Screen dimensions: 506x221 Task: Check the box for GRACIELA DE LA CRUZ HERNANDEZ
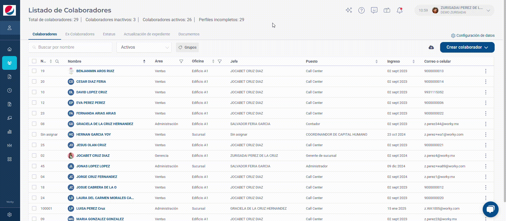point(34,124)
